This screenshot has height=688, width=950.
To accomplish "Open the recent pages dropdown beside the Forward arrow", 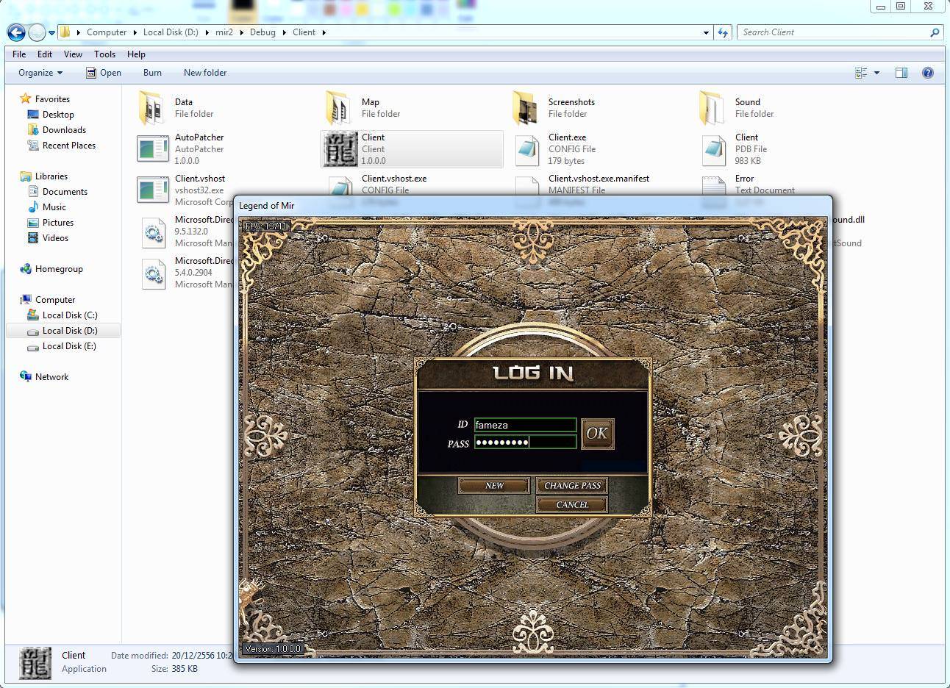I will point(51,32).
